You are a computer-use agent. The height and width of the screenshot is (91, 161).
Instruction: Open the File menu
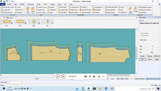[3, 4]
